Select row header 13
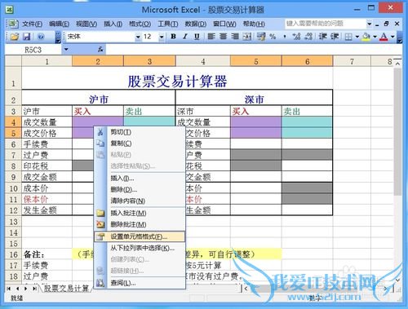The width and height of the screenshot is (408, 309). click(x=13, y=222)
